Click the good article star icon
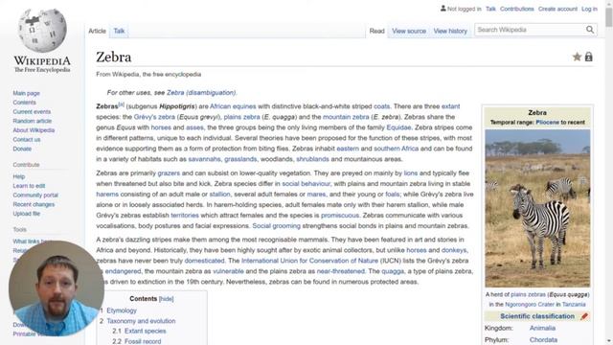 [577, 57]
